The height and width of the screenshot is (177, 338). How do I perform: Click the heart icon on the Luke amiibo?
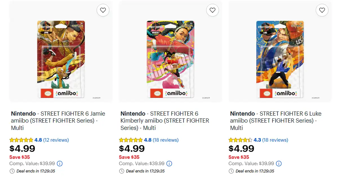coord(322,10)
